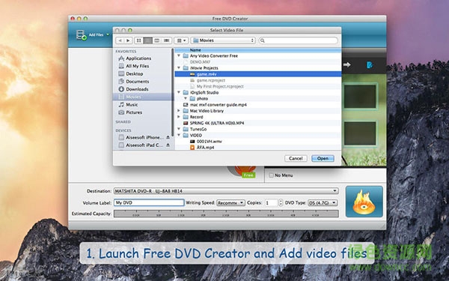The image size is (449, 281).
Task: Click the blue edit icon in preview toolbar
Action: point(370,64)
